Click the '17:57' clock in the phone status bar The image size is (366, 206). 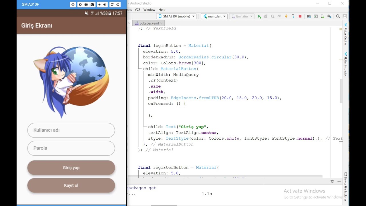point(117,13)
